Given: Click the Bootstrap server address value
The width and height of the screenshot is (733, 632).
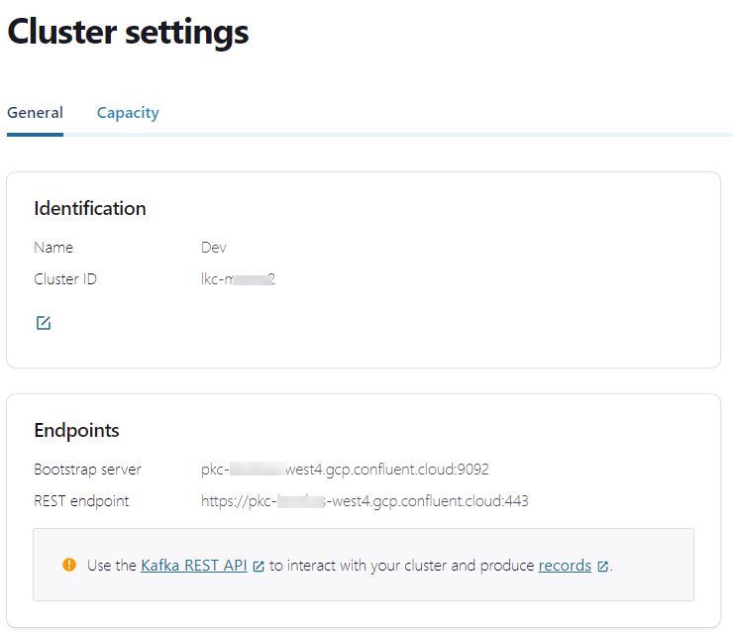Looking at the screenshot, I should tap(345, 470).
